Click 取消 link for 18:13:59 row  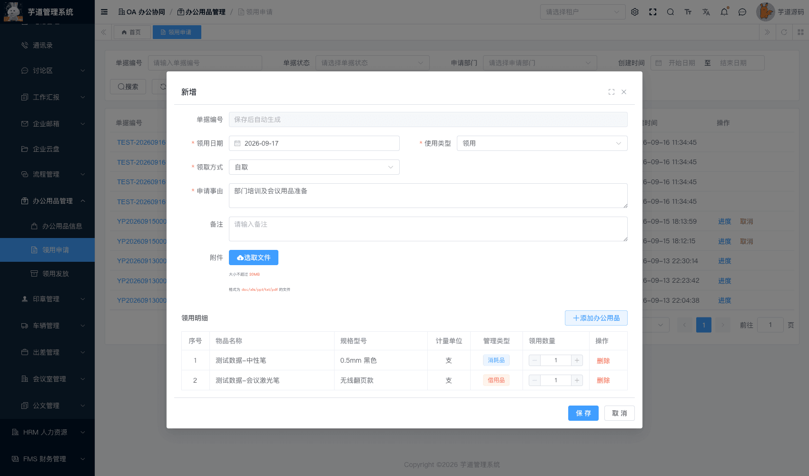tap(746, 221)
